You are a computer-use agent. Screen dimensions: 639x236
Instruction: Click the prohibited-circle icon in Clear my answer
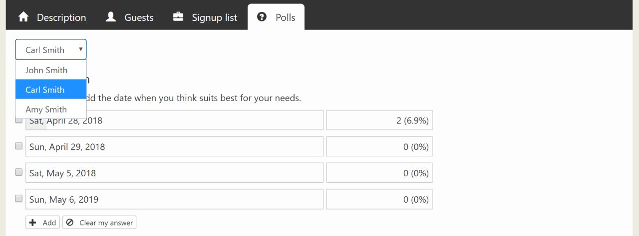70,223
